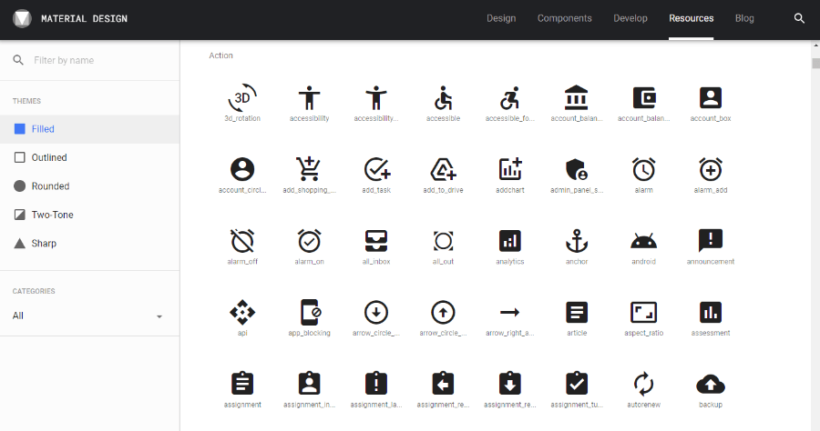Click the MATERIAL DESIGN title link
The image size is (820, 431).
(84, 19)
